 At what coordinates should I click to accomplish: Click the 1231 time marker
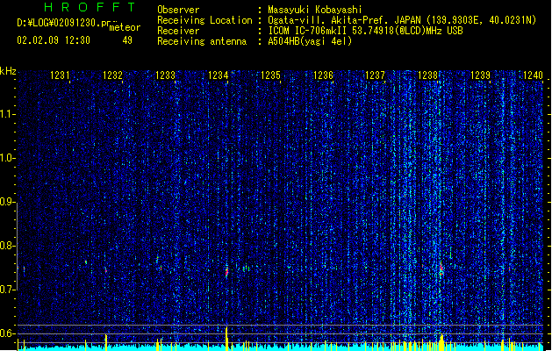click(60, 75)
